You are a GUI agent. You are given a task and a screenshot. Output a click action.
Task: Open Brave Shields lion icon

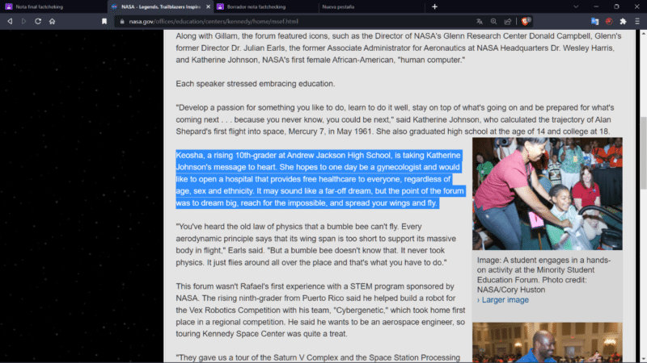tap(525, 21)
